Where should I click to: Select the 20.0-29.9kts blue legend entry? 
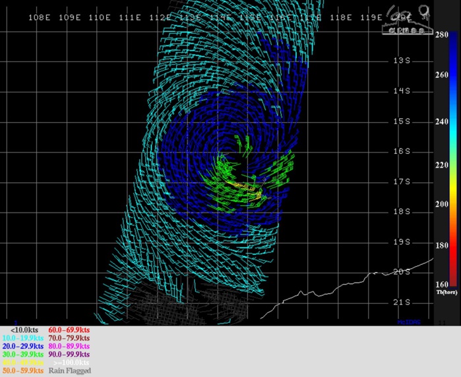click(x=23, y=346)
